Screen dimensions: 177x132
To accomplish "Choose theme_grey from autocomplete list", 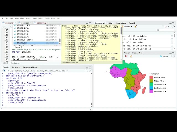I will 36,28.
